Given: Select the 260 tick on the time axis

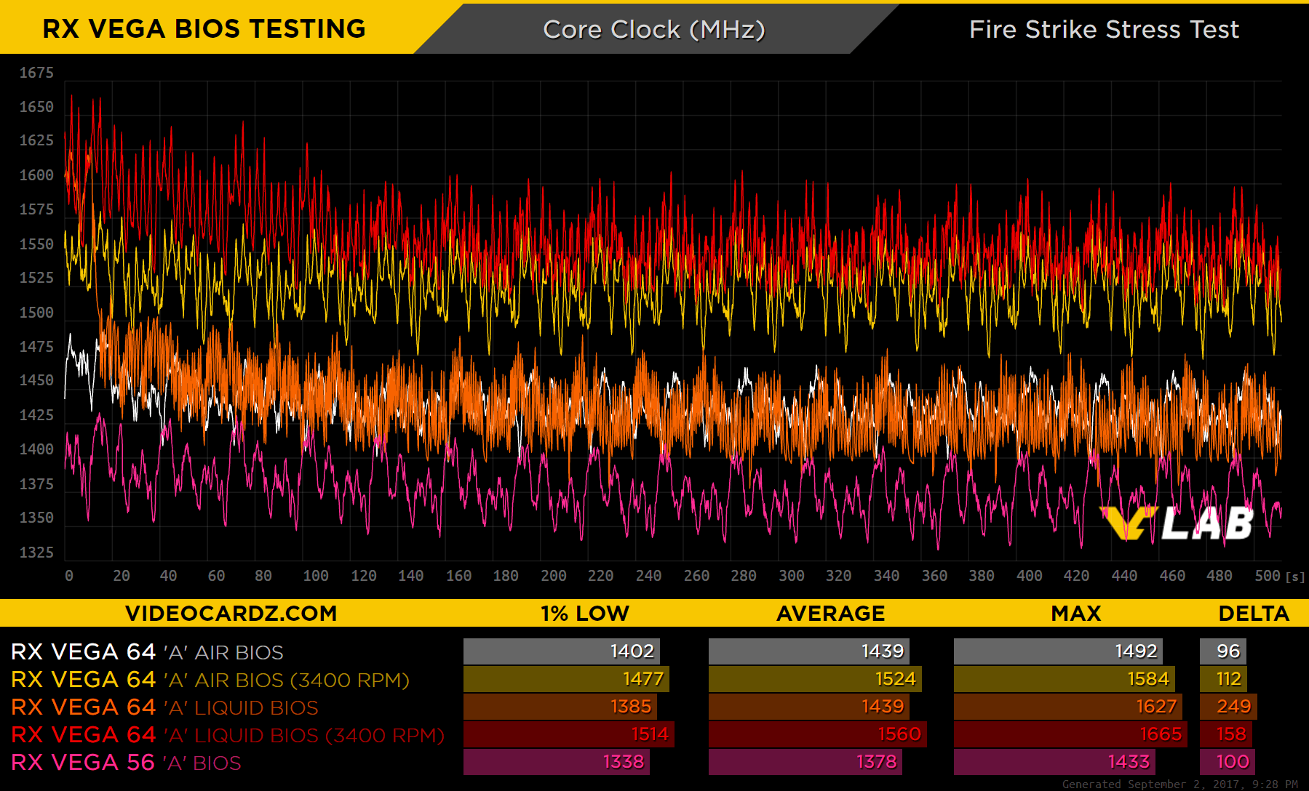Looking at the screenshot, I should coord(696,576).
